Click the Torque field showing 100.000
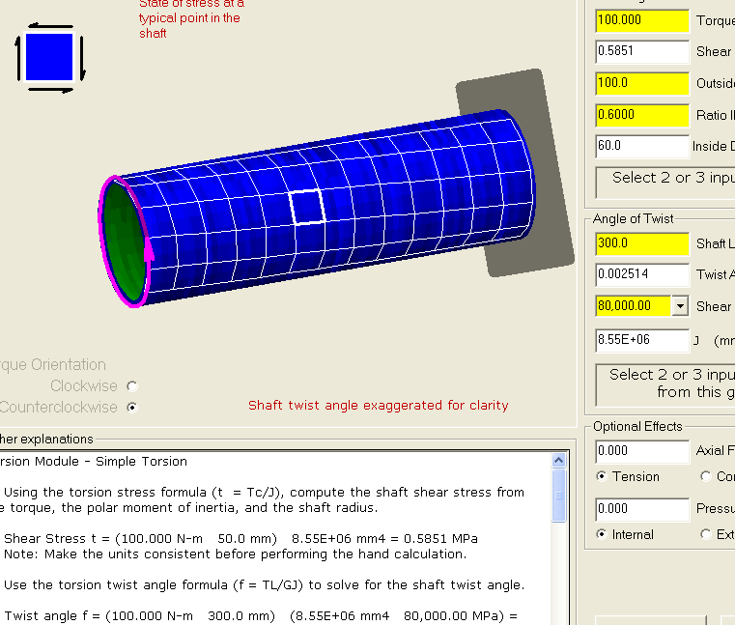 pyautogui.click(x=642, y=20)
